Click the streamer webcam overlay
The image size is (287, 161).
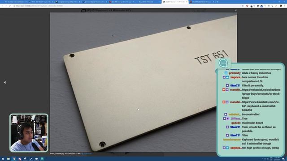29,133
